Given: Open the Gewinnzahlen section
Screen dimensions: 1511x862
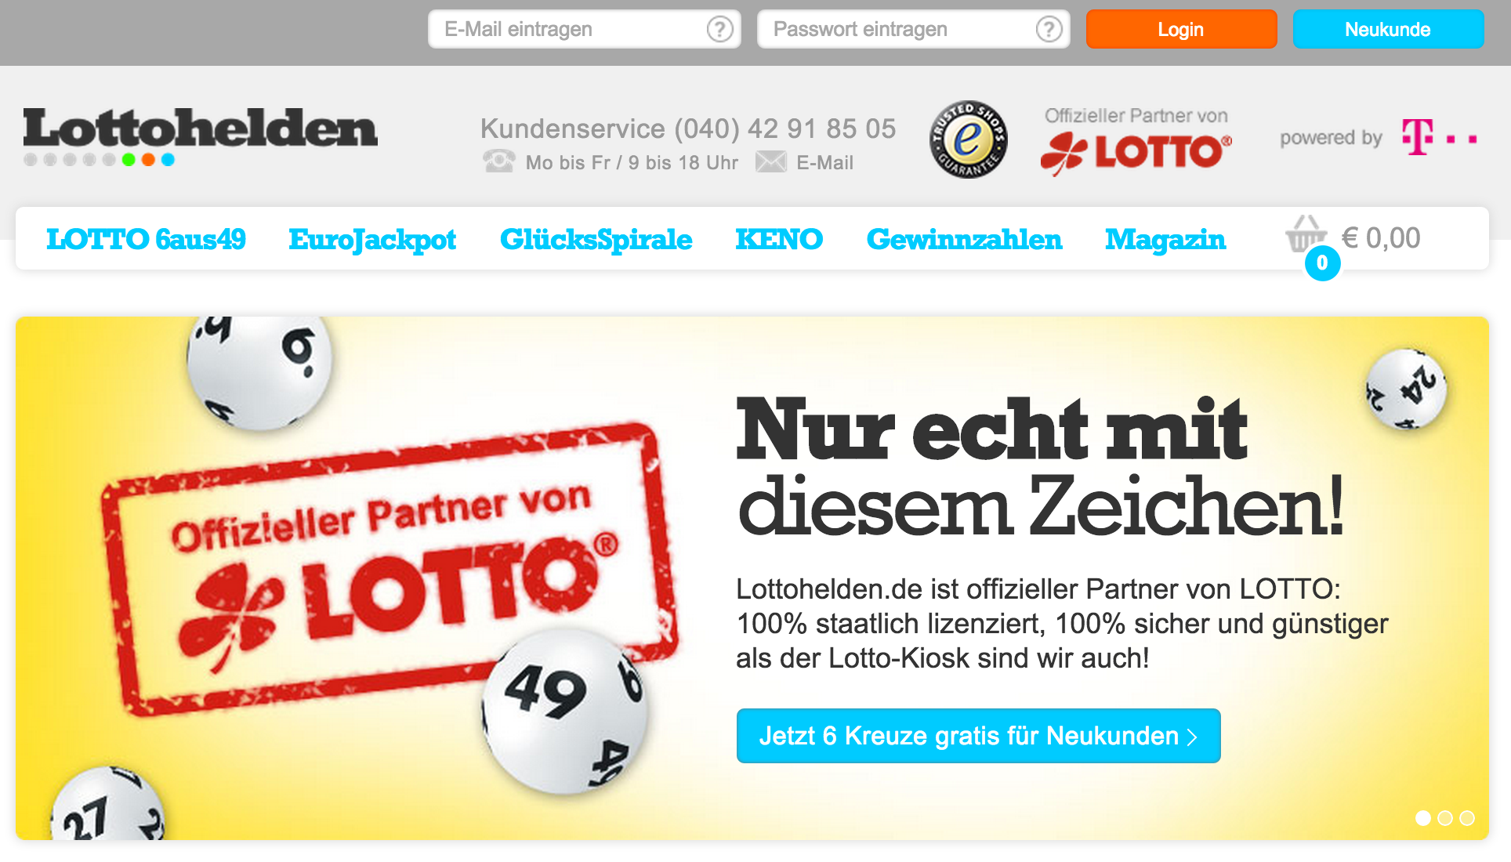Looking at the screenshot, I should click(964, 239).
